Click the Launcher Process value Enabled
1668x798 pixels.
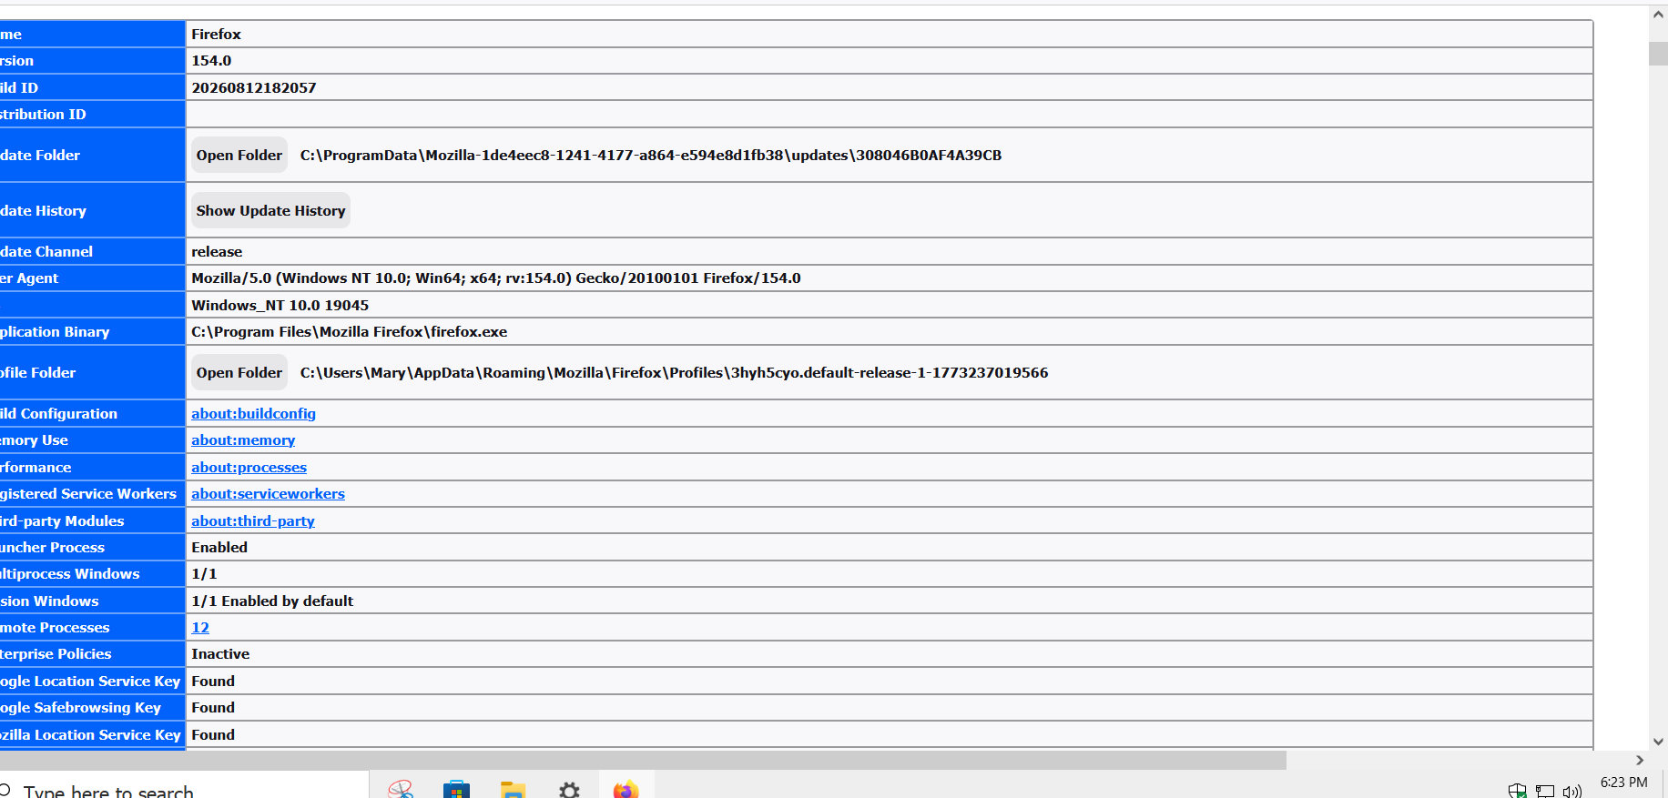click(219, 548)
